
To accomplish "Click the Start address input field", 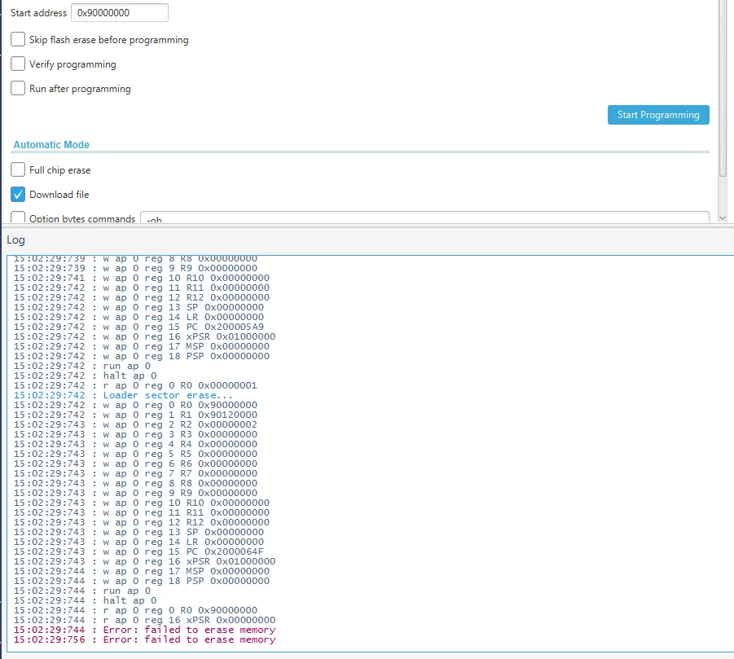I will tap(120, 13).
